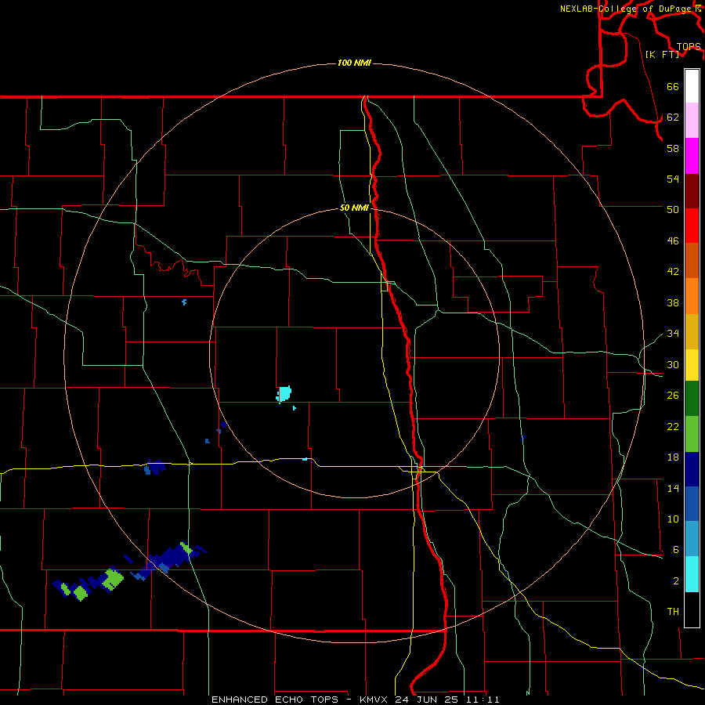The image size is (705, 705).
Task: Pick the gold swatch on the tops scale
Action: (x=692, y=332)
